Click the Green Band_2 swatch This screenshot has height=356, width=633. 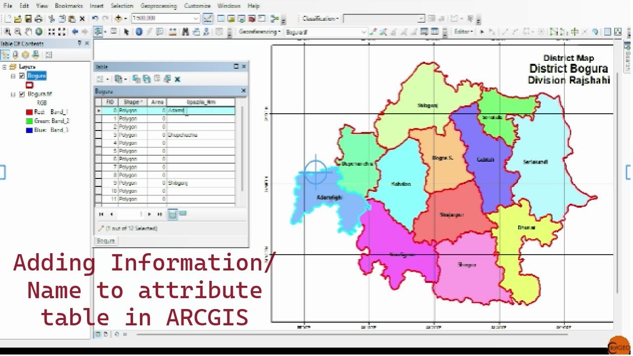(x=29, y=121)
